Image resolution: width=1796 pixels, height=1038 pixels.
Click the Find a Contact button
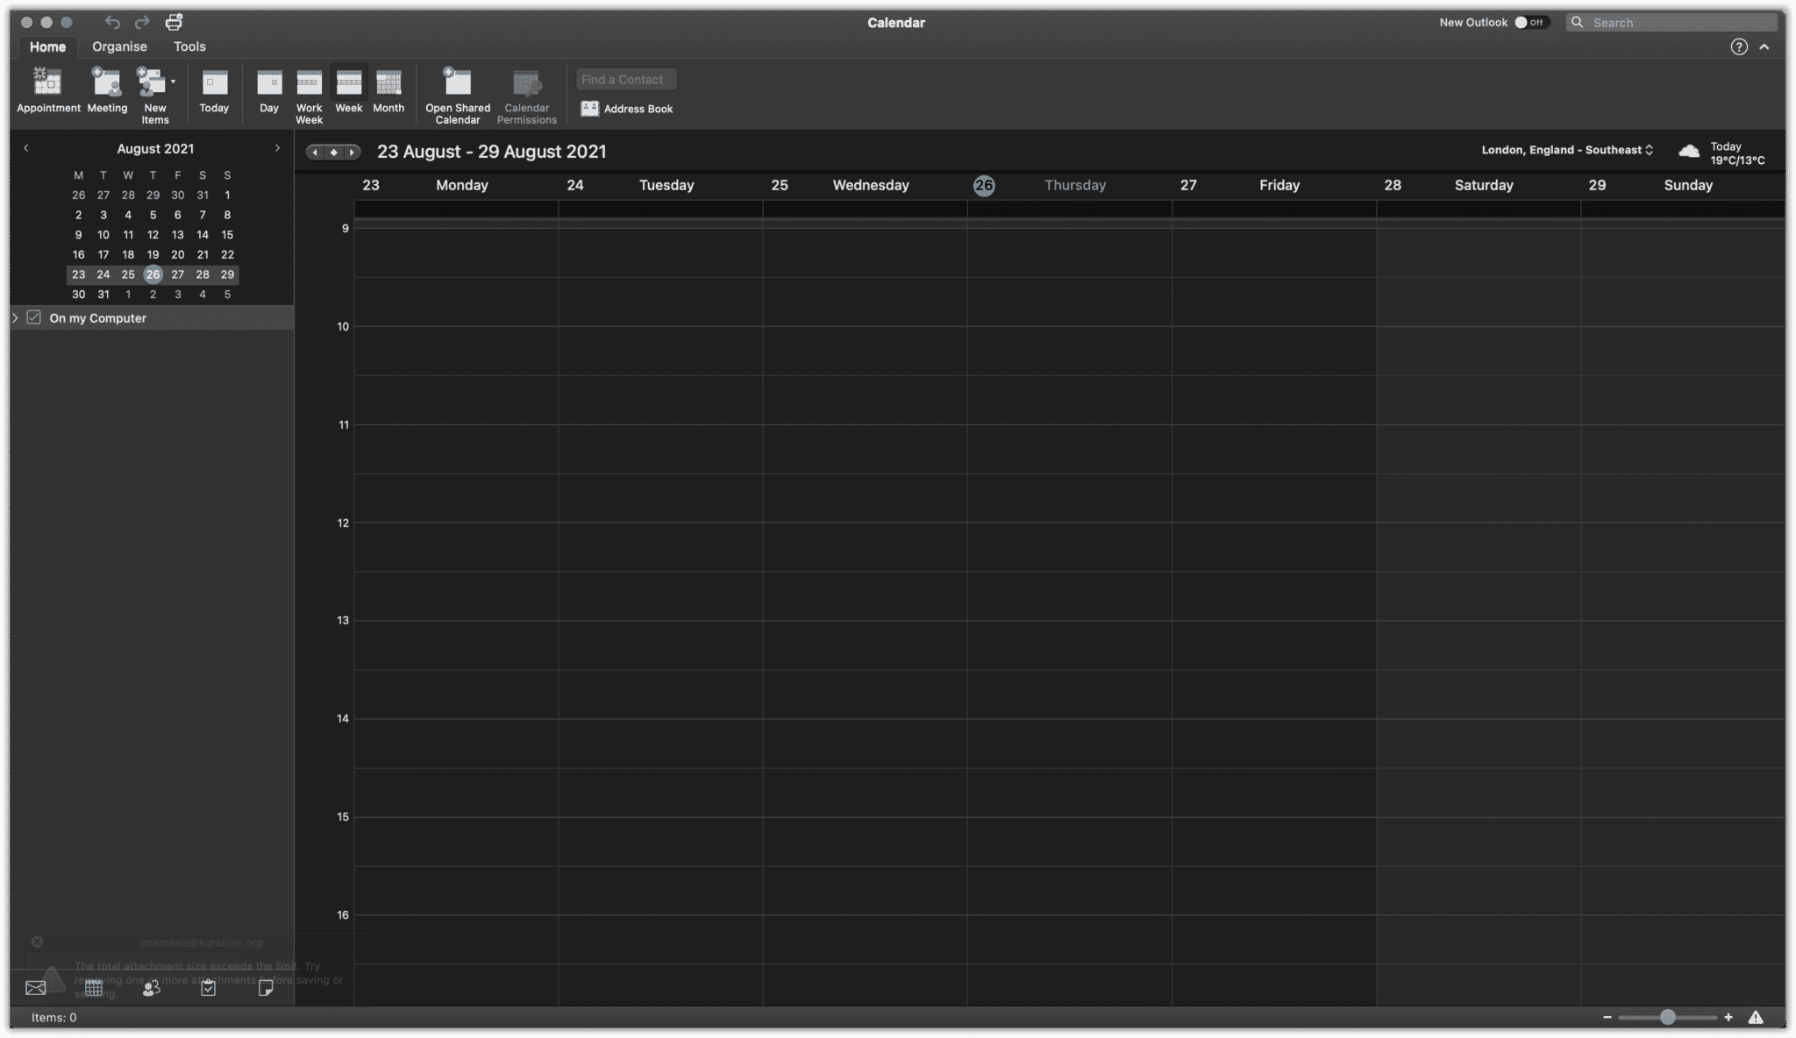pyautogui.click(x=624, y=78)
